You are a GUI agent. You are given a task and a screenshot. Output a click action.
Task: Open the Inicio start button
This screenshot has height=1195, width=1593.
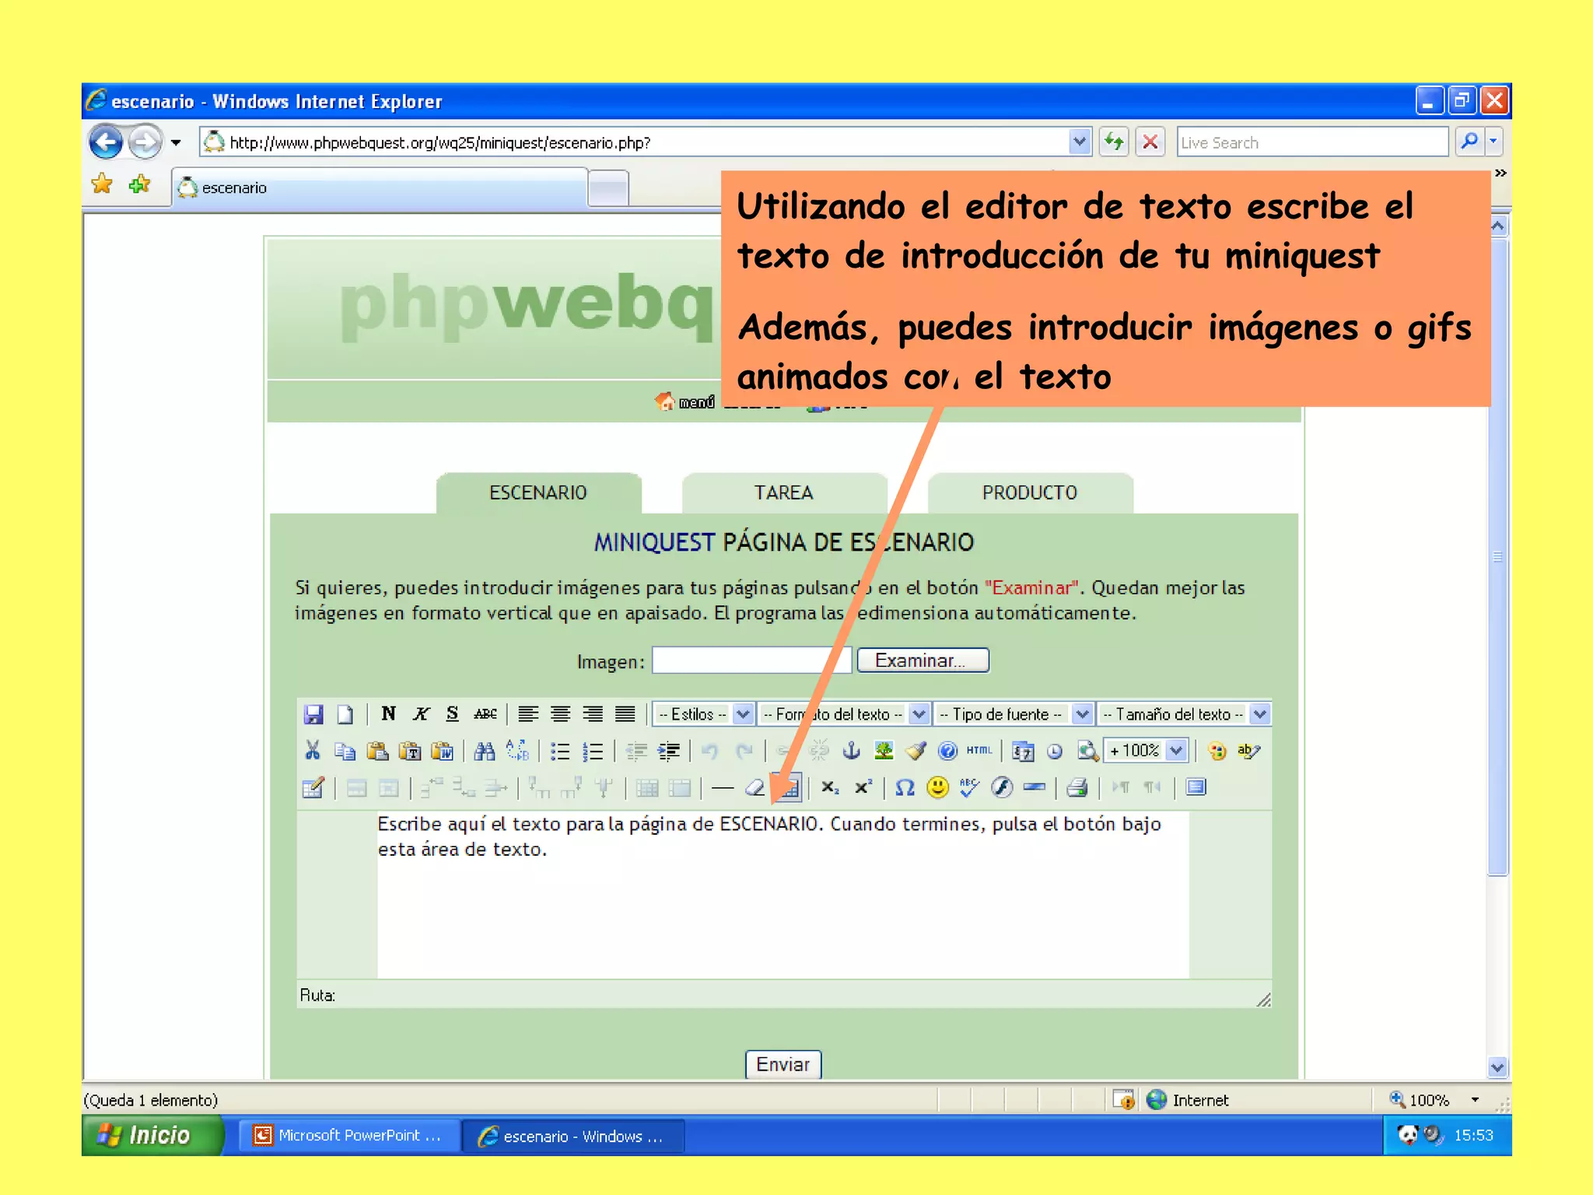click(152, 1135)
